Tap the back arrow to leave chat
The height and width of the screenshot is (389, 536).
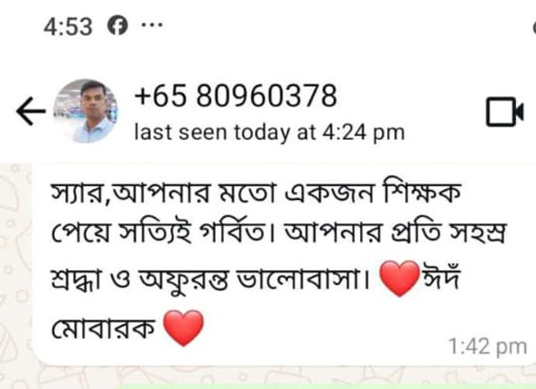(x=31, y=112)
